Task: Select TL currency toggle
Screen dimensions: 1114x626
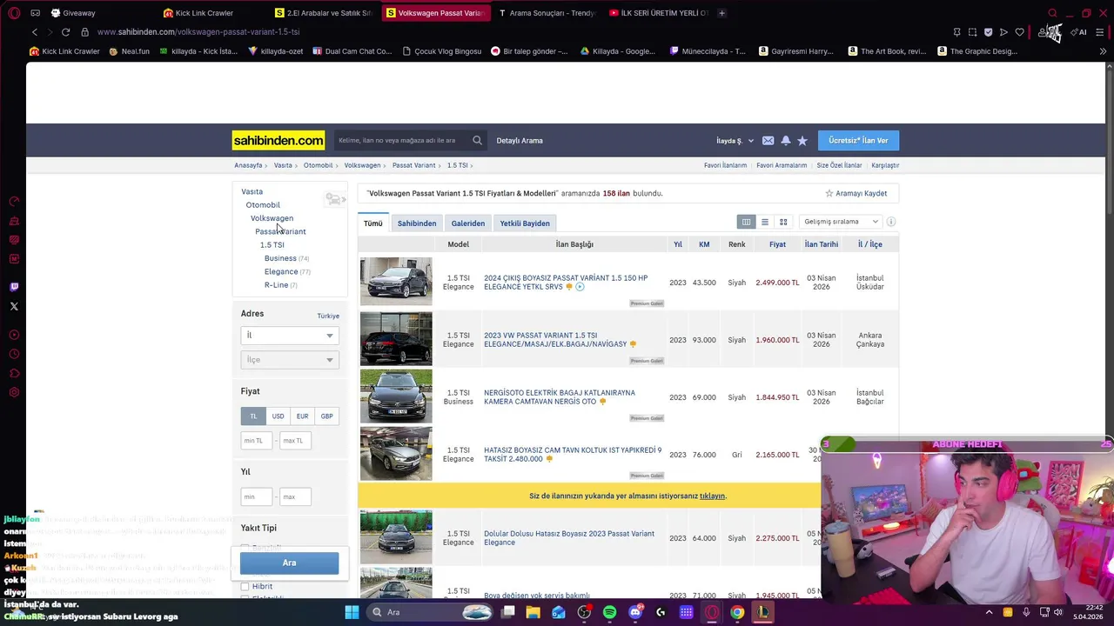Action: click(253, 416)
